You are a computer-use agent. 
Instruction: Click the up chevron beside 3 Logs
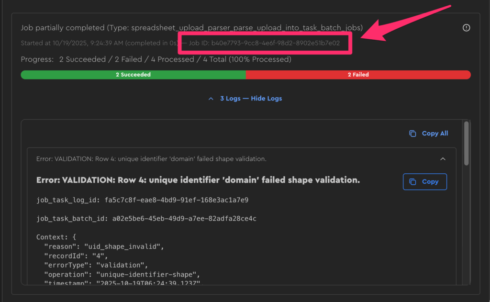[x=211, y=99]
